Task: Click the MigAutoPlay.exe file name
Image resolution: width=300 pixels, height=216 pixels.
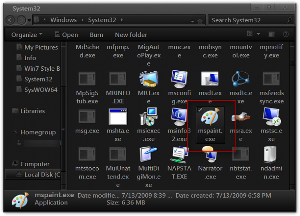Action: coord(149,55)
